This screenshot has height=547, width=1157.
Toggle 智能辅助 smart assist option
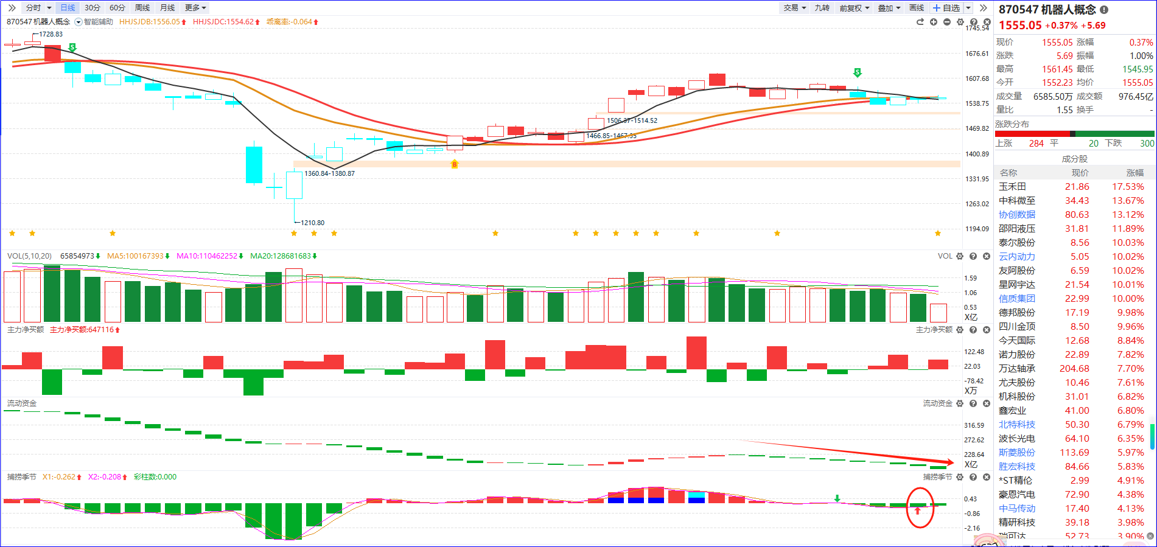(79, 22)
